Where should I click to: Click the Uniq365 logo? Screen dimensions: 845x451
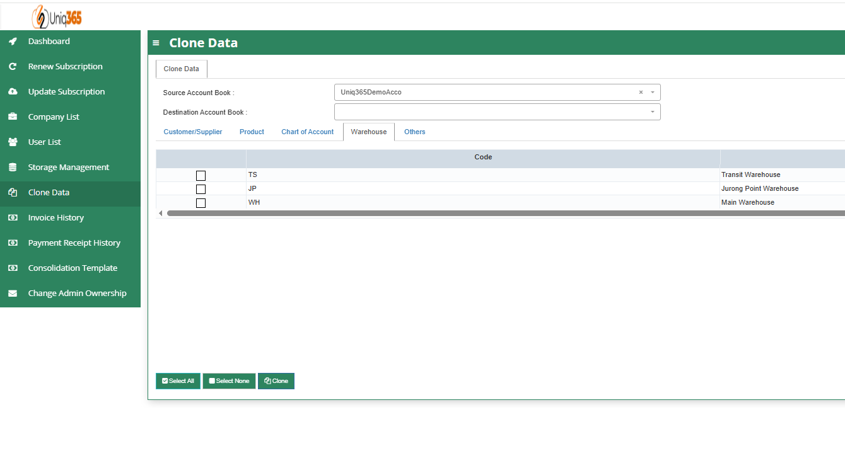57,17
